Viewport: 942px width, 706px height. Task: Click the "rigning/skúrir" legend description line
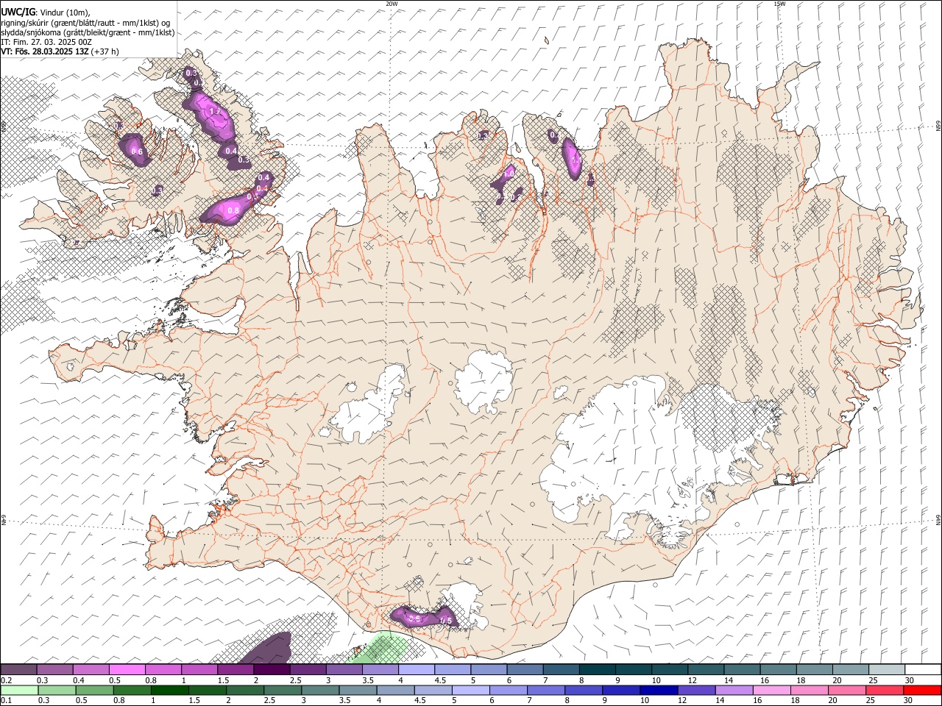point(85,22)
